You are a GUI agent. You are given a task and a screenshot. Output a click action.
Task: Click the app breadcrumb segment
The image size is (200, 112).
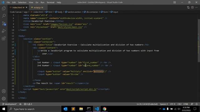26,12
